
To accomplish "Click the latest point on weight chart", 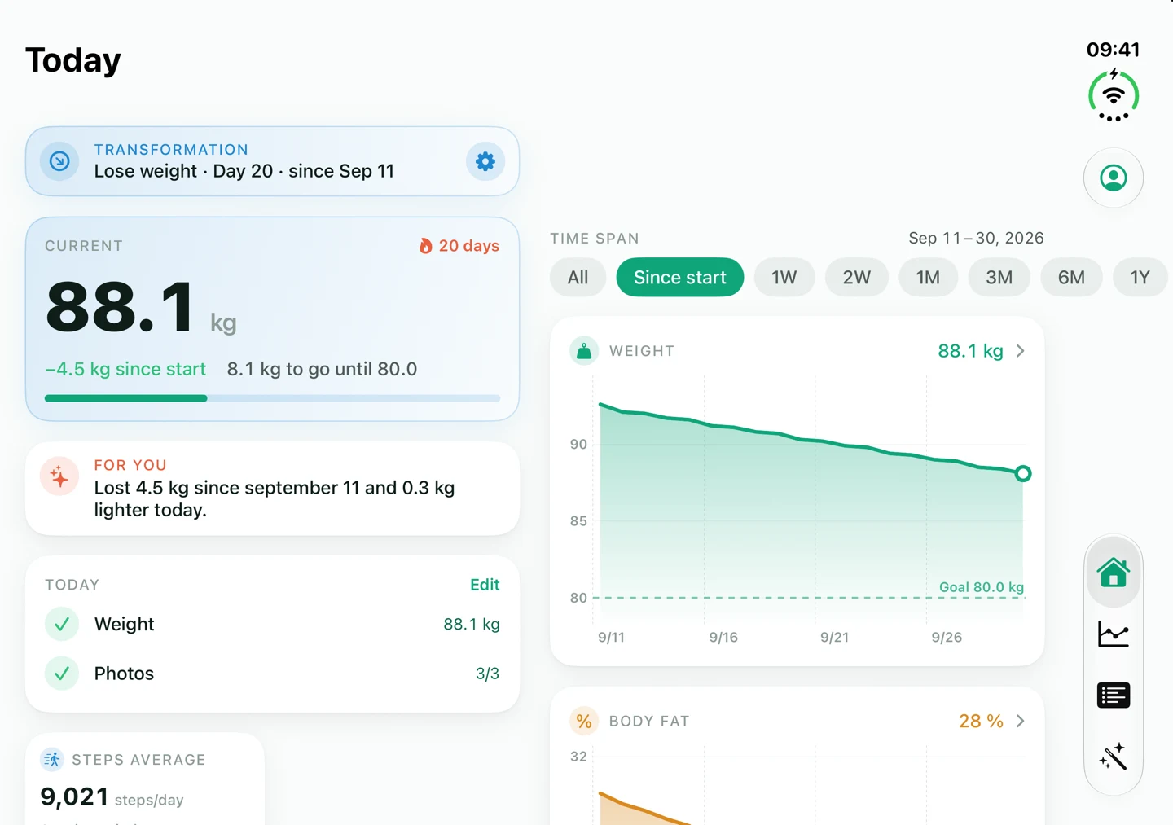I will tap(1023, 473).
